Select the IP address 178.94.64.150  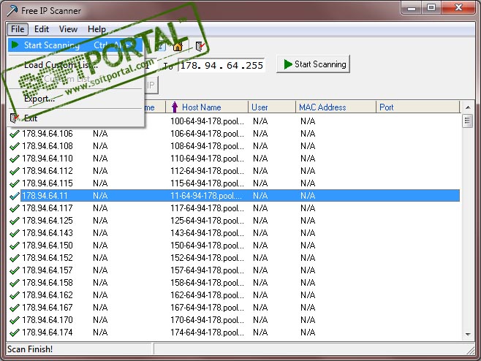[48, 246]
